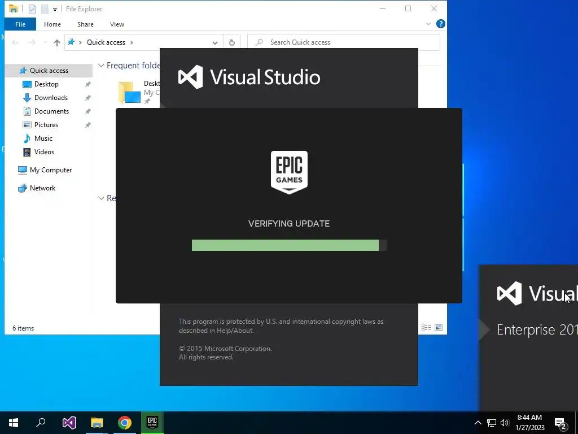Screen dimensions: 578x434
Task: Click the pin icon beside Pictures
Action: [87, 125]
